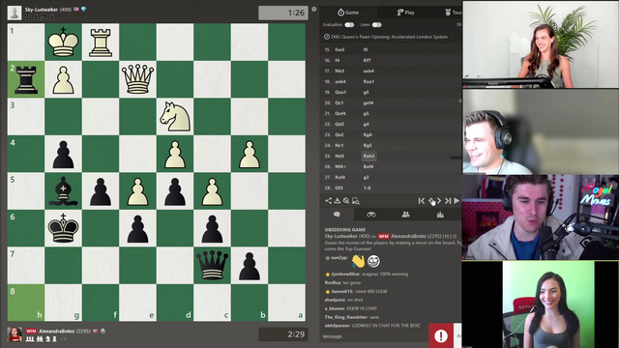
Task: Select move 18... Rxa1 in move list
Action: (x=368, y=81)
